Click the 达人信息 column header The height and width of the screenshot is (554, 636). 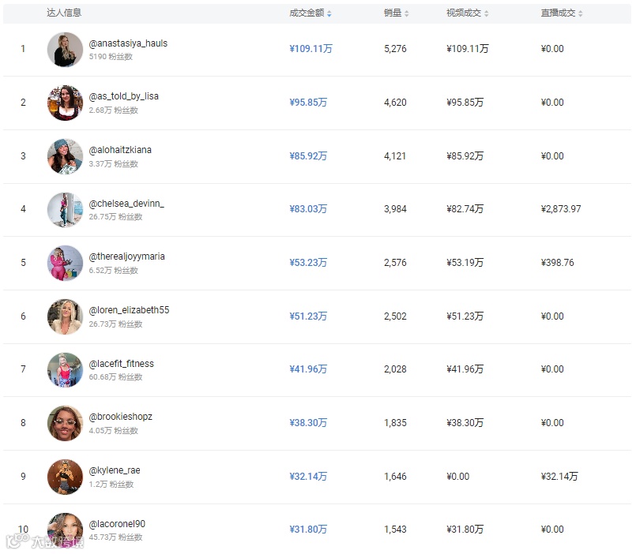pos(64,13)
